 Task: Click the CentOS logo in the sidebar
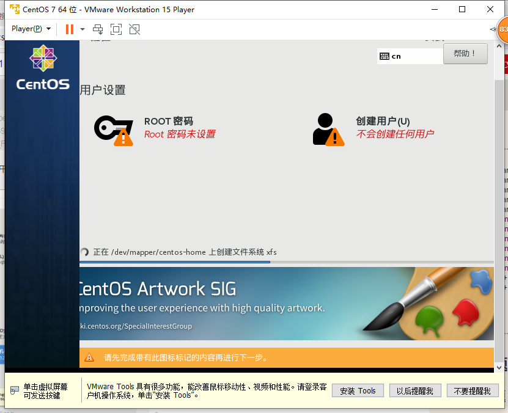tap(43, 67)
